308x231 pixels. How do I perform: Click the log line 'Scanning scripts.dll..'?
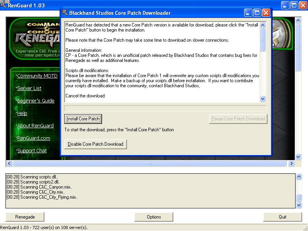point(32,177)
